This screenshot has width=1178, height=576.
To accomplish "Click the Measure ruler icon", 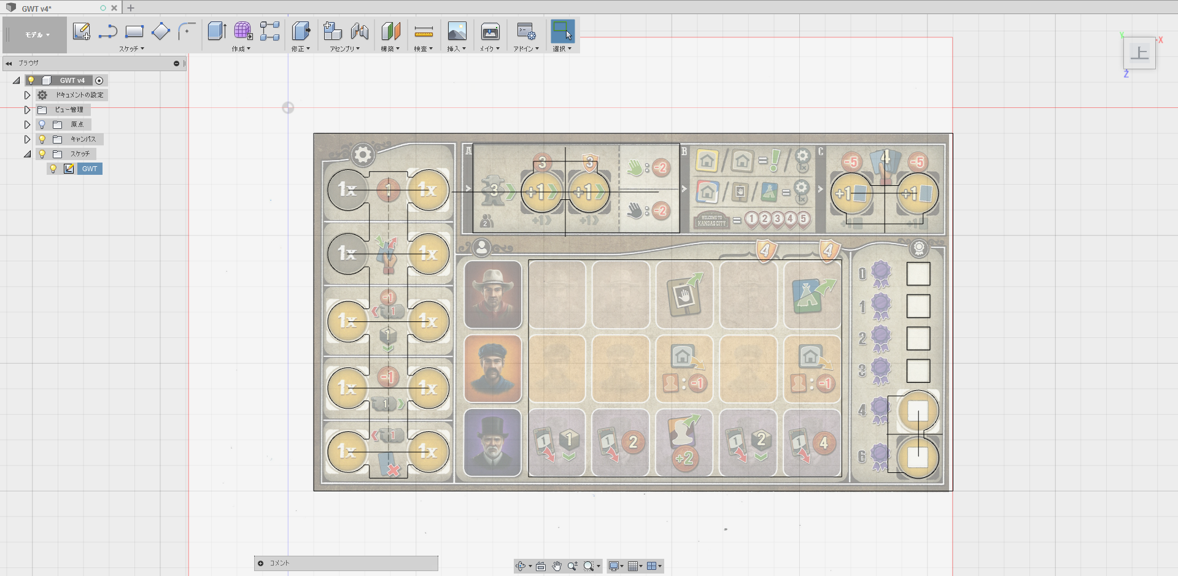I will pyautogui.click(x=424, y=31).
